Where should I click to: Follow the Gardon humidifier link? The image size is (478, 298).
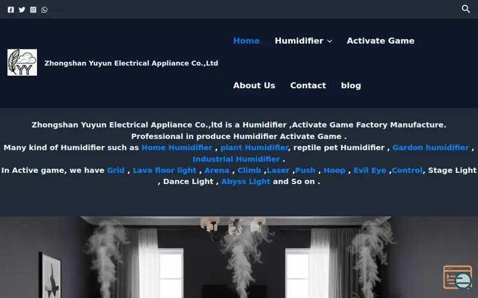(x=430, y=147)
